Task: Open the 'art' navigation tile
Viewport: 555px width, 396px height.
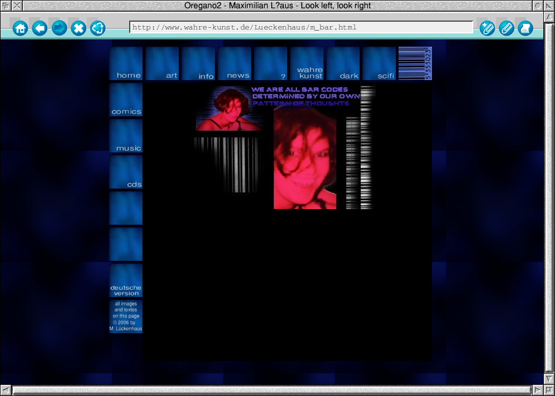Action: (x=162, y=63)
